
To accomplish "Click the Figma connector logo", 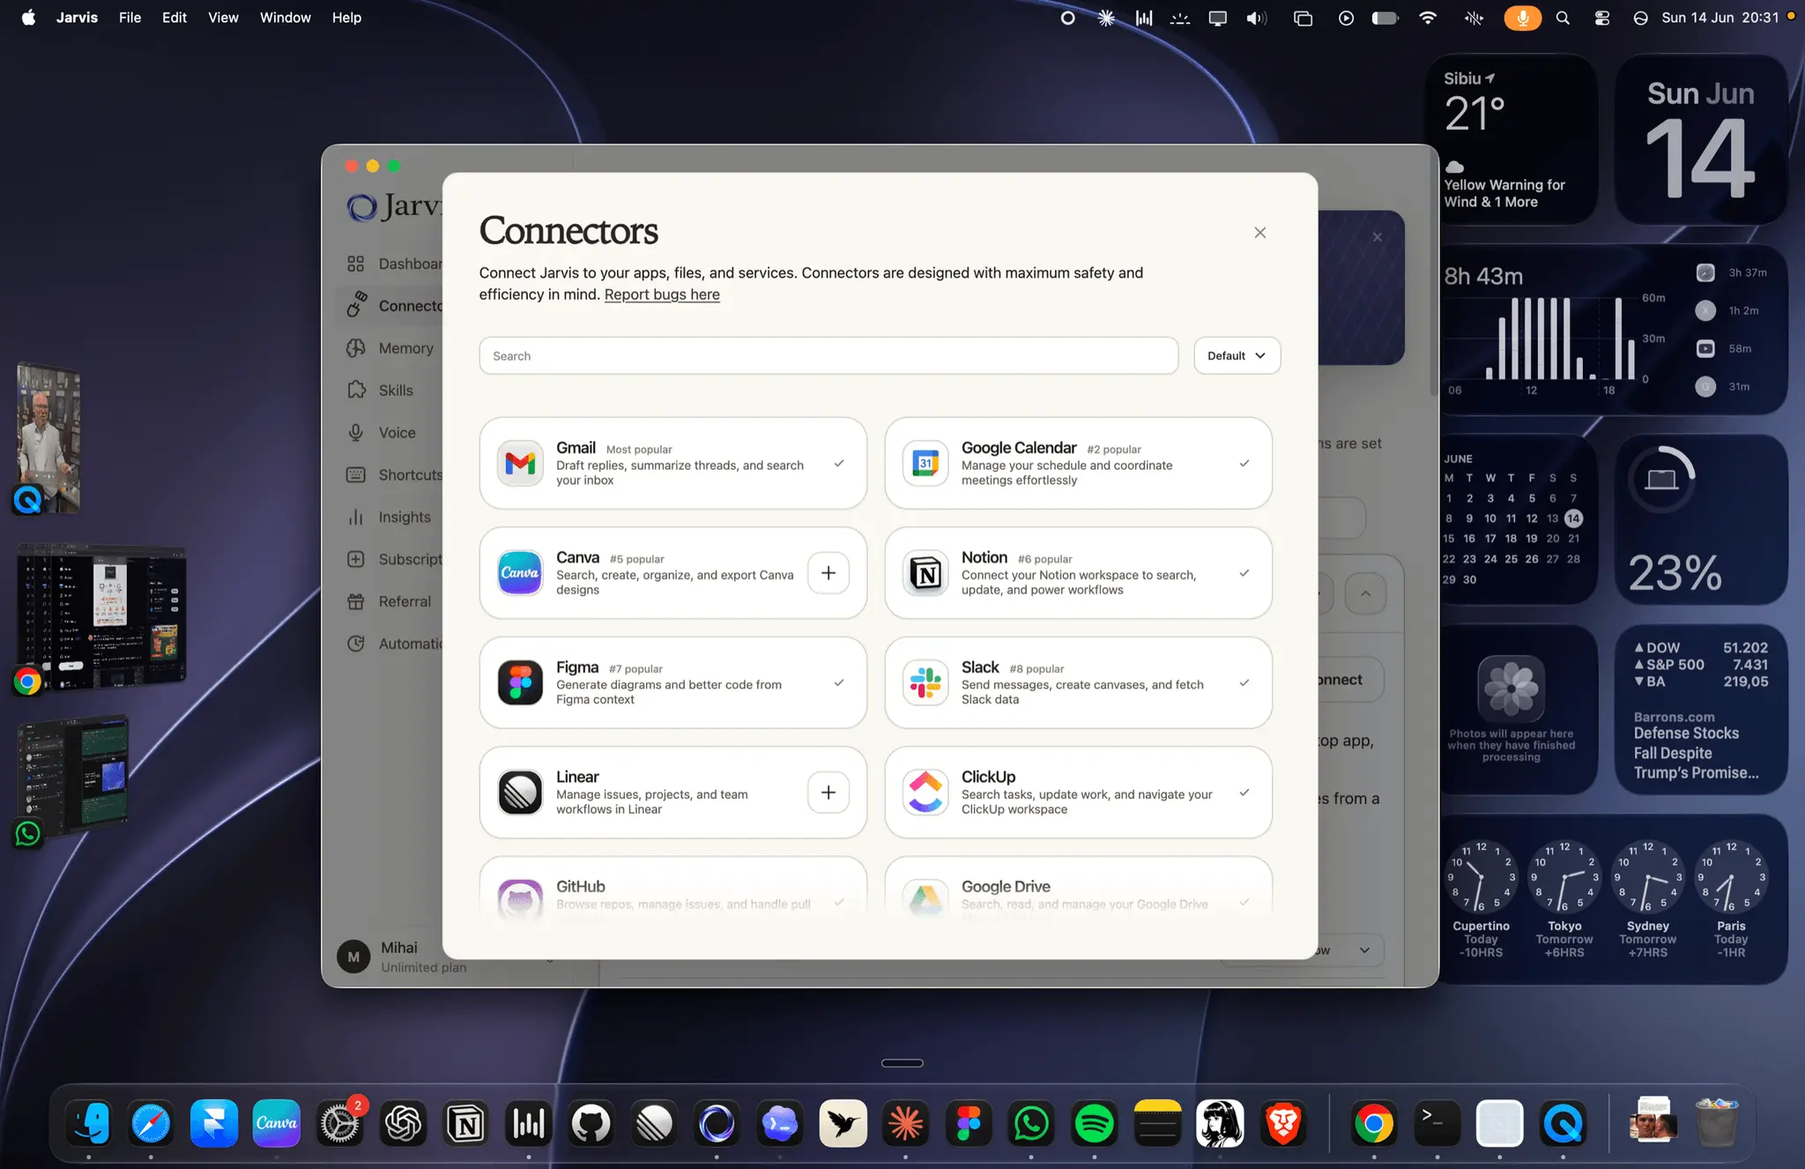I will 520,682.
